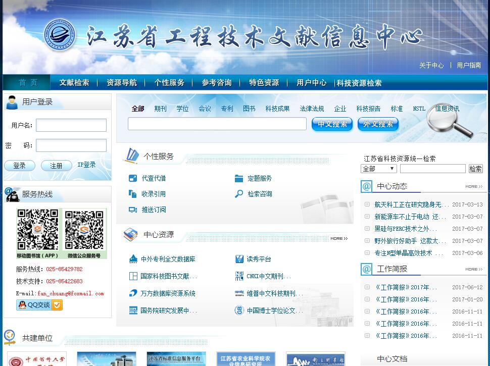Click the 用户名 input field
Image resolution: width=490 pixels, height=366 pixels.
[x=71, y=125]
